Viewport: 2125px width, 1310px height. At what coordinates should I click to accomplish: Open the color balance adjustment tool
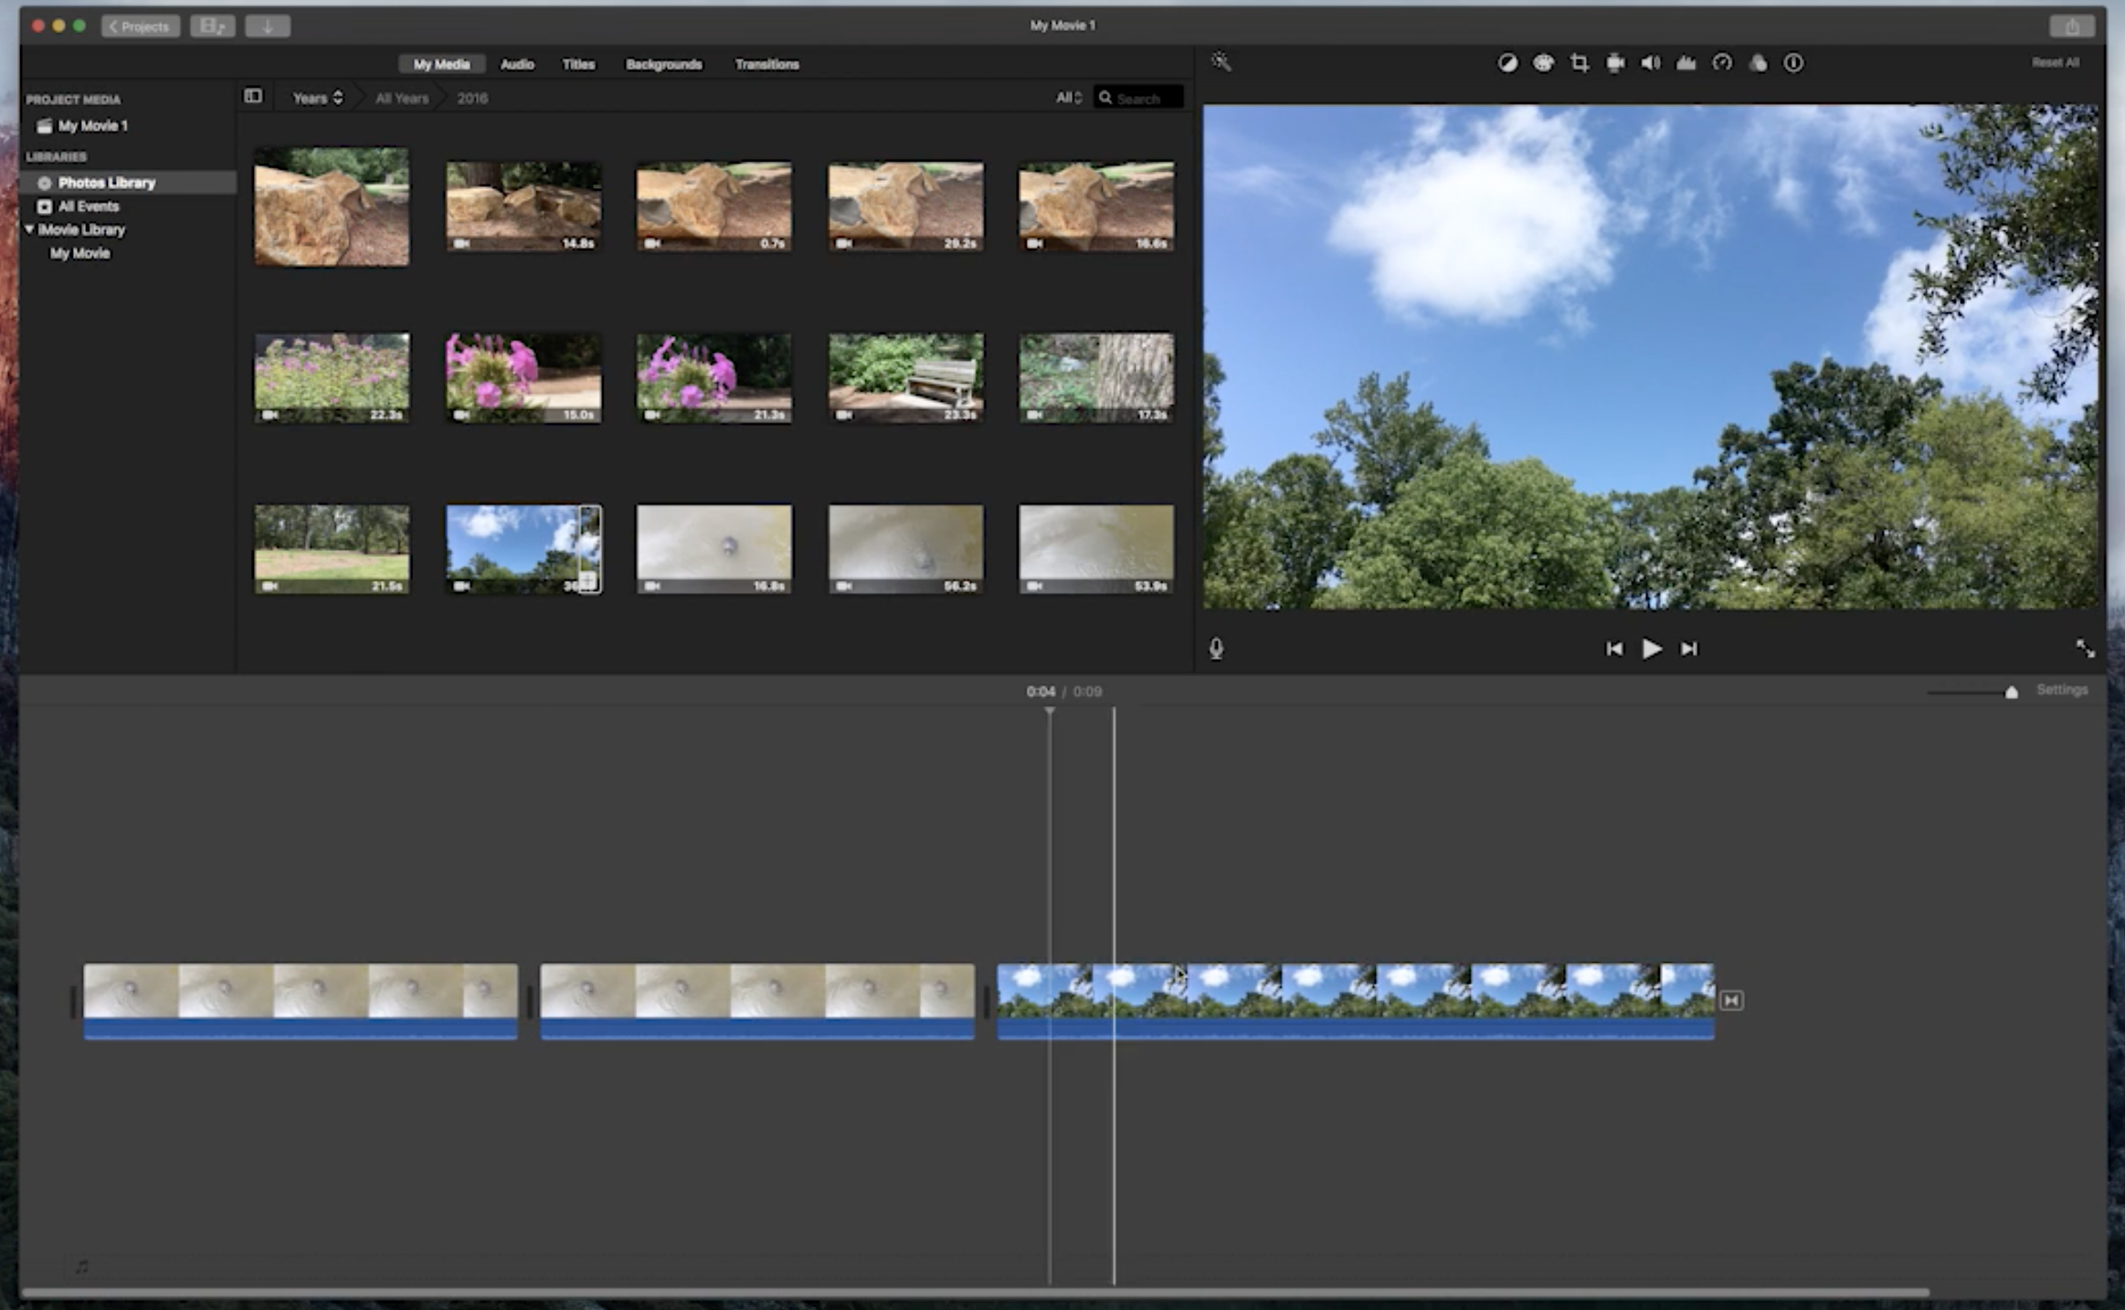click(1507, 63)
